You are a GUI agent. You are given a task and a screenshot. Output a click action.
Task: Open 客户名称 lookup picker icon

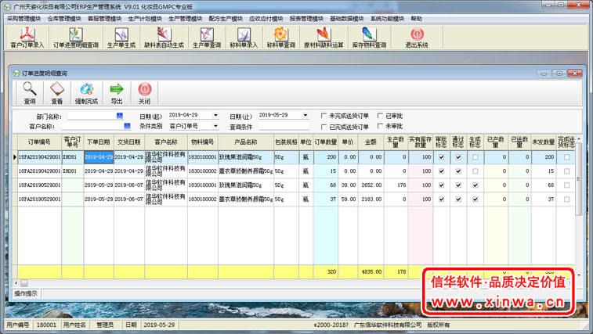[x=127, y=126]
